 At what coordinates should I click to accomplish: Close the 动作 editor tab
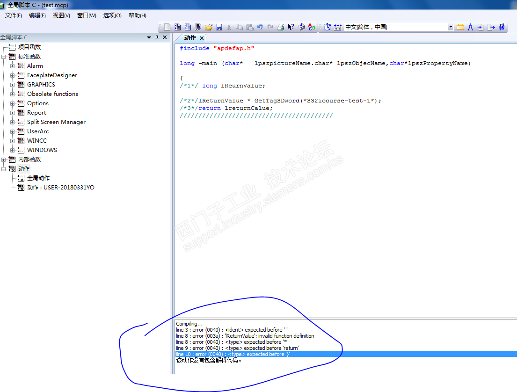[x=202, y=38]
